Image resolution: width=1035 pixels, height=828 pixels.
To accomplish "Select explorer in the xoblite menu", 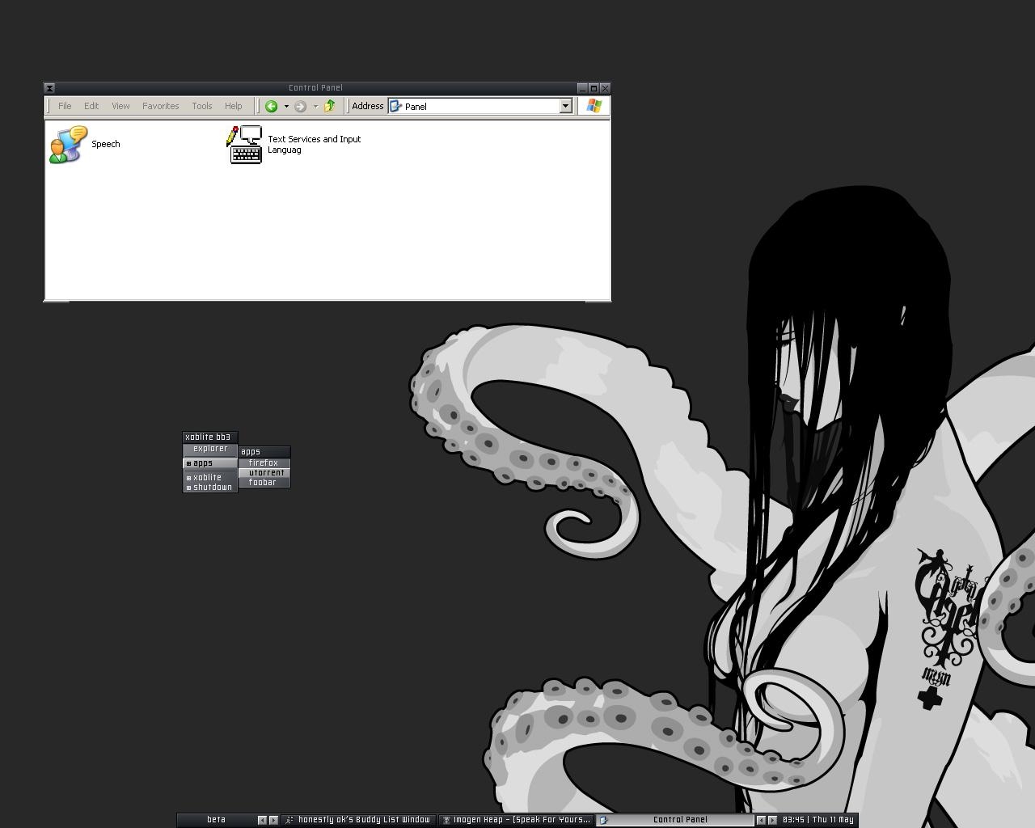I will tap(210, 449).
